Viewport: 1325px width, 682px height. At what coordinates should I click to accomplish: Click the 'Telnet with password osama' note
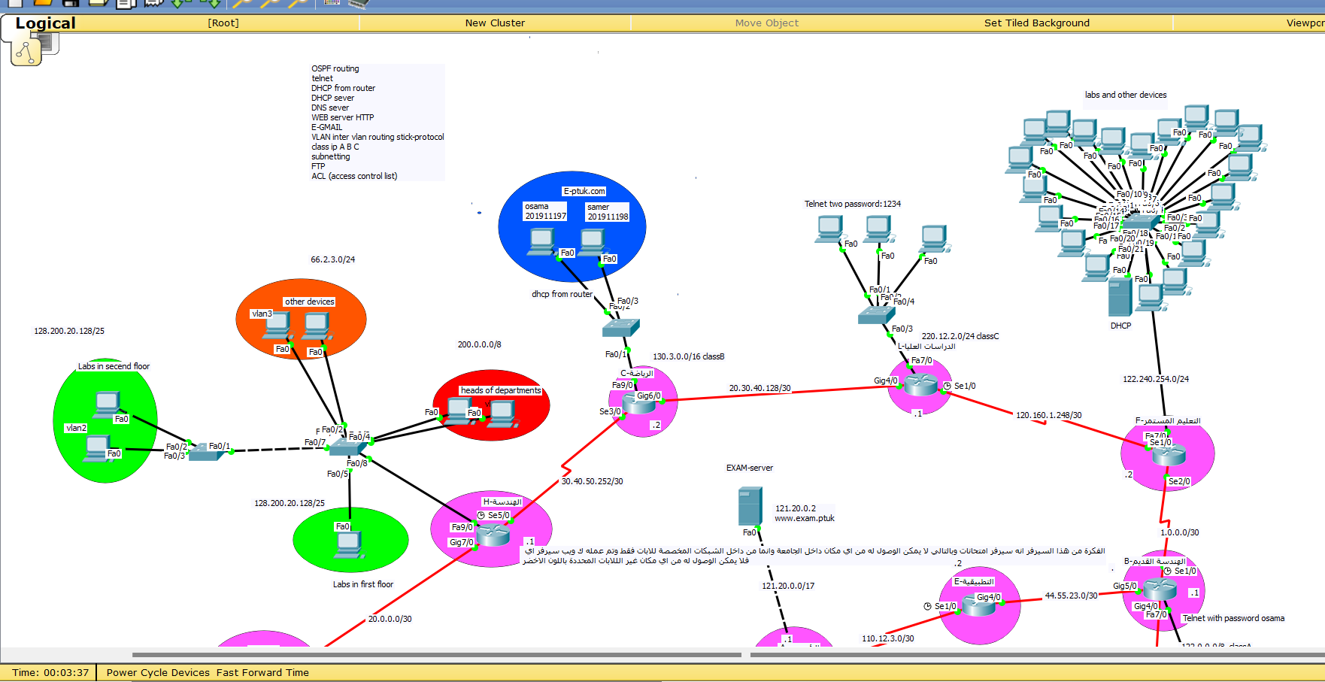[1233, 618]
